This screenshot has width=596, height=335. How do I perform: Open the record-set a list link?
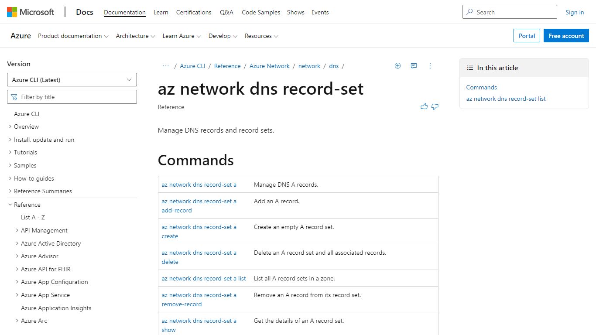[204, 278]
